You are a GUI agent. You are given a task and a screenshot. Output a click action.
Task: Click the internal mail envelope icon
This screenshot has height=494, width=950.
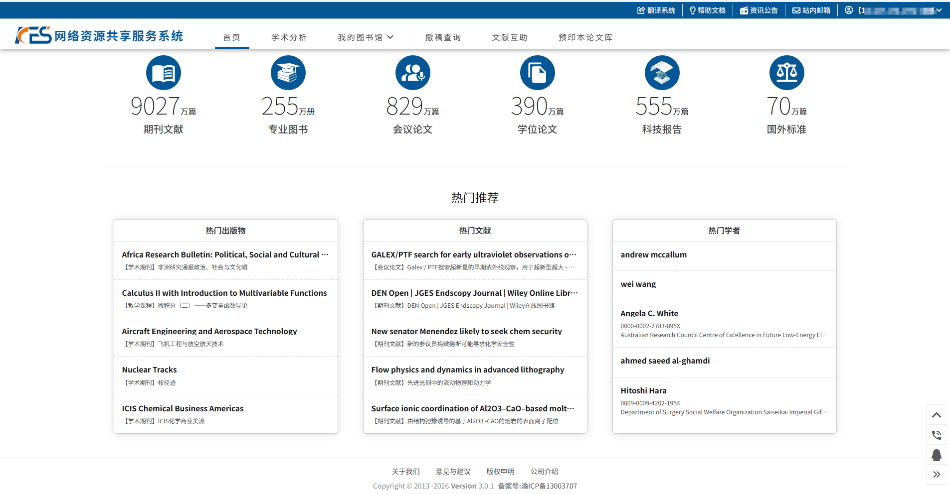coord(796,10)
